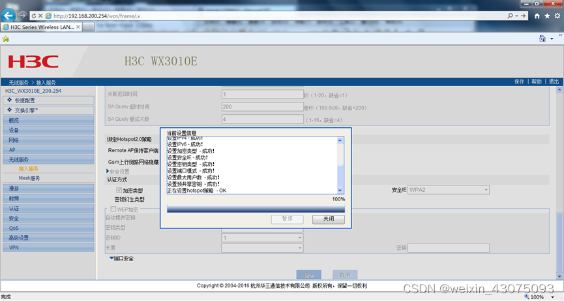The width and height of the screenshot is (564, 301).
Task: Open favorites star icon at top right
Action: (547, 16)
